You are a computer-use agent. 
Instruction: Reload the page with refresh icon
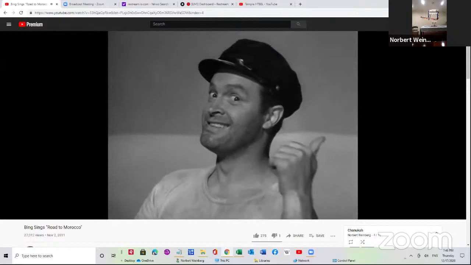pos(21,13)
